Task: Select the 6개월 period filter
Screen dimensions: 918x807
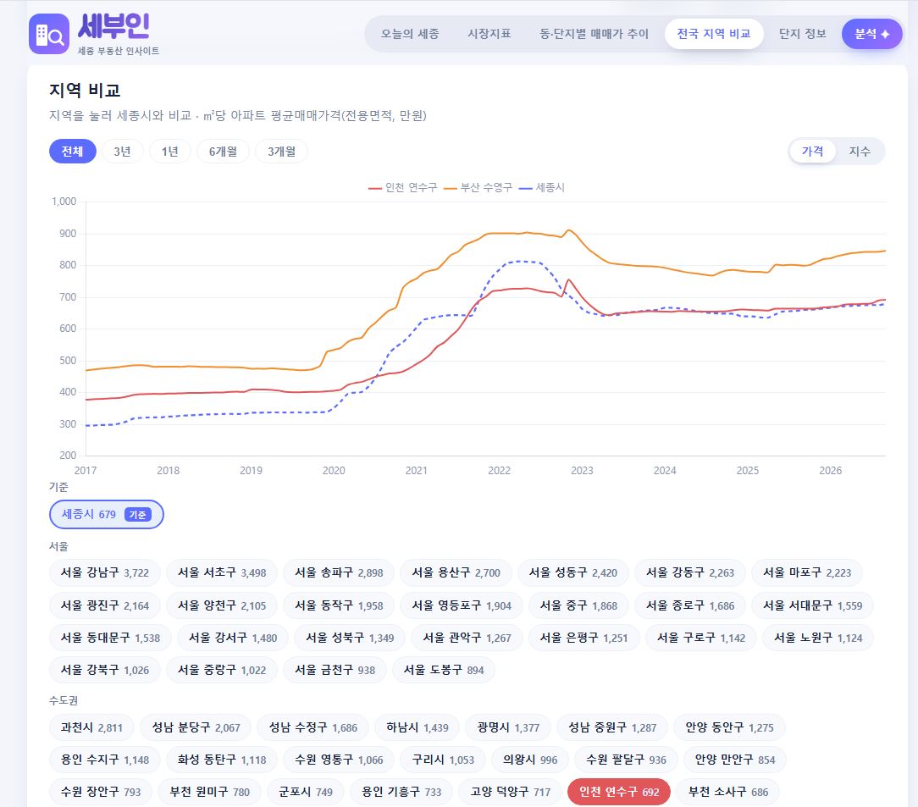Action: coord(223,152)
